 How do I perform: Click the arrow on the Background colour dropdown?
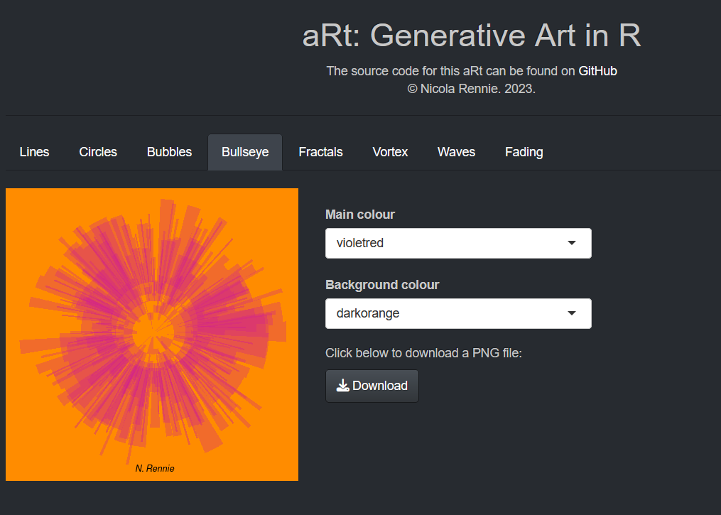572,313
